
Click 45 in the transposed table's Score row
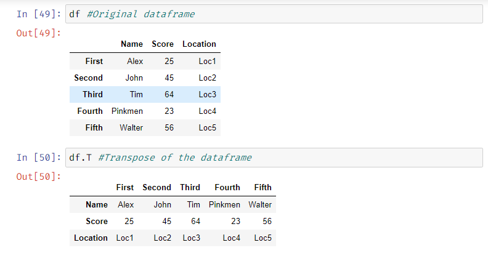tap(167, 221)
